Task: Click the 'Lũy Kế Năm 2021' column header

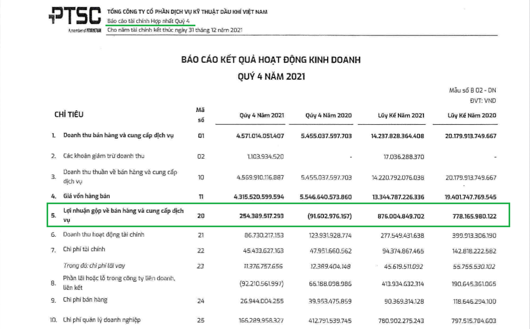Action: [401, 115]
